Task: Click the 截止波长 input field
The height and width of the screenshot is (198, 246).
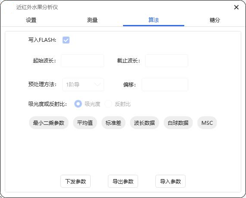Action: click(x=167, y=61)
